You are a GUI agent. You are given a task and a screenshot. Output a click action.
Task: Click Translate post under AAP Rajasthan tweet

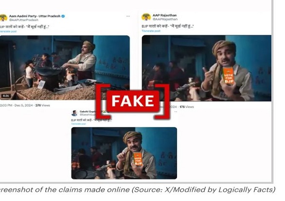151,31
